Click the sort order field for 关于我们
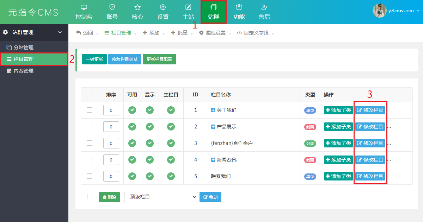 coord(111,110)
